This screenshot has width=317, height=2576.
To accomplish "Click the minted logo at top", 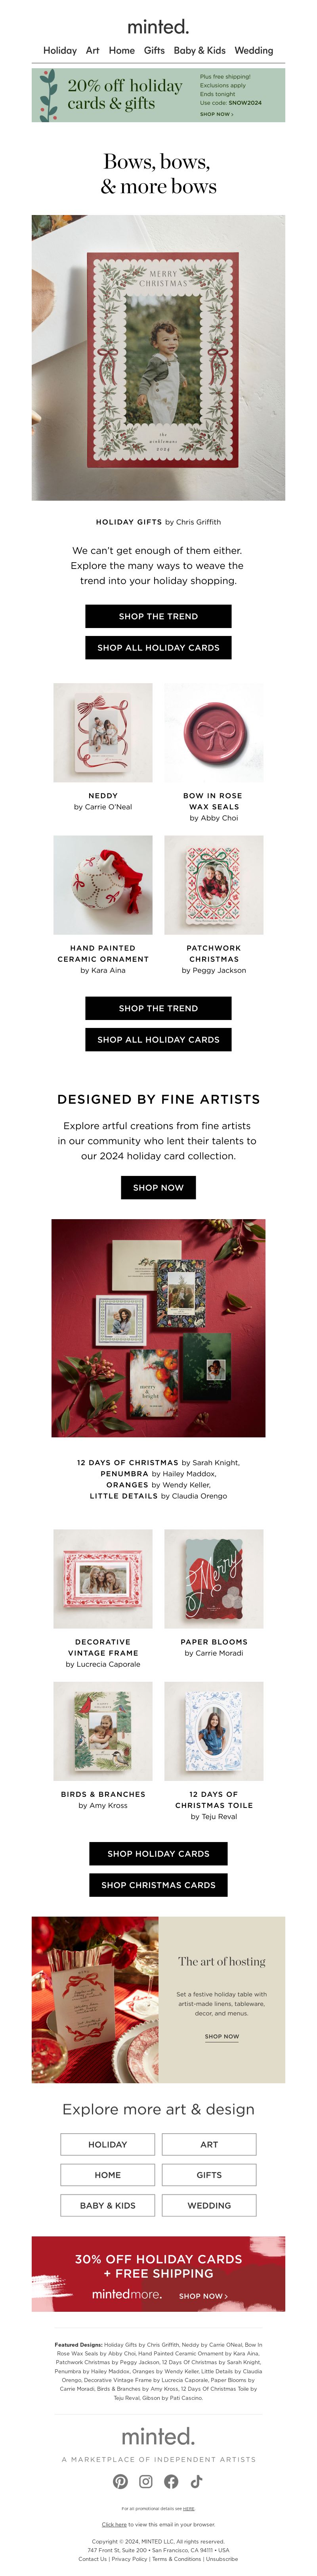I will [x=158, y=27].
